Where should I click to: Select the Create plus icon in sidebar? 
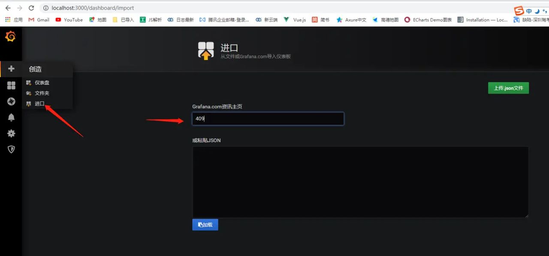pos(11,68)
